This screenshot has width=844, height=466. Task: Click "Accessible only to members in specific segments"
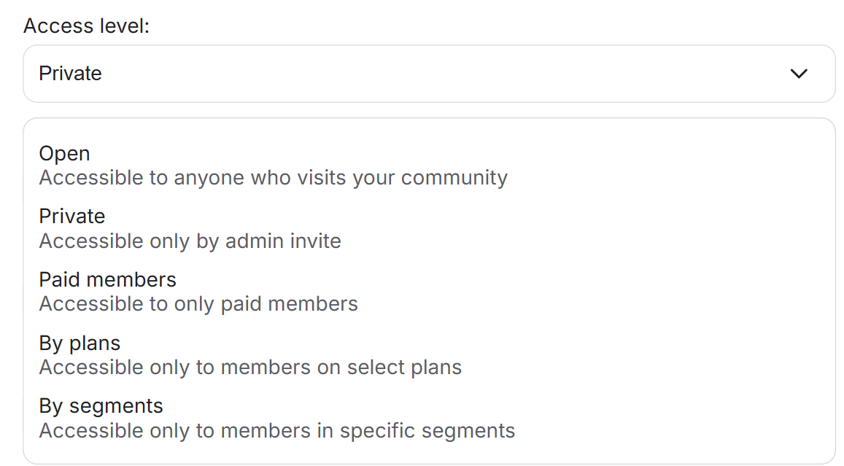click(x=277, y=431)
